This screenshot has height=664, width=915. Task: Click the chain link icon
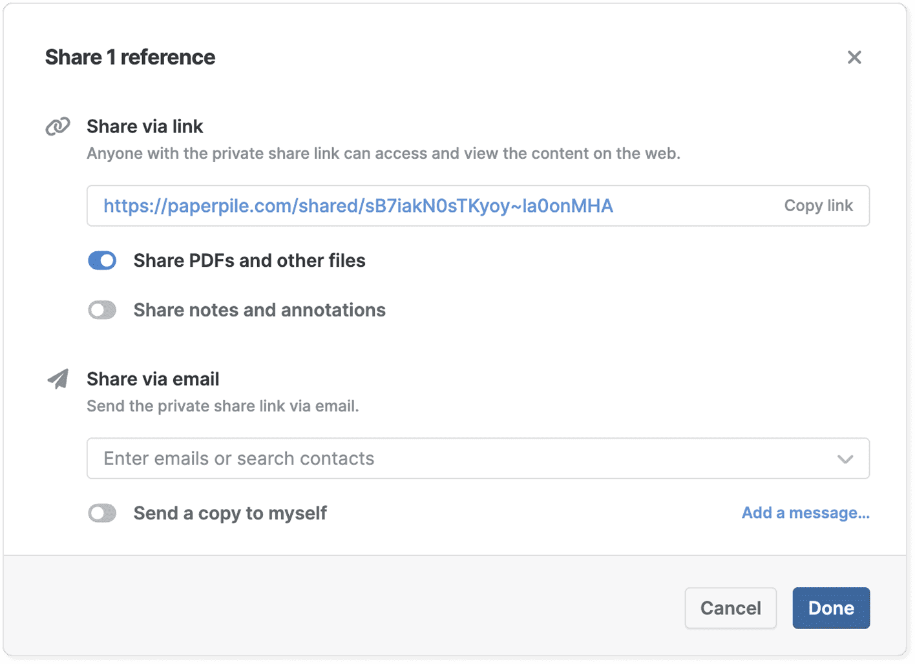tap(58, 127)
